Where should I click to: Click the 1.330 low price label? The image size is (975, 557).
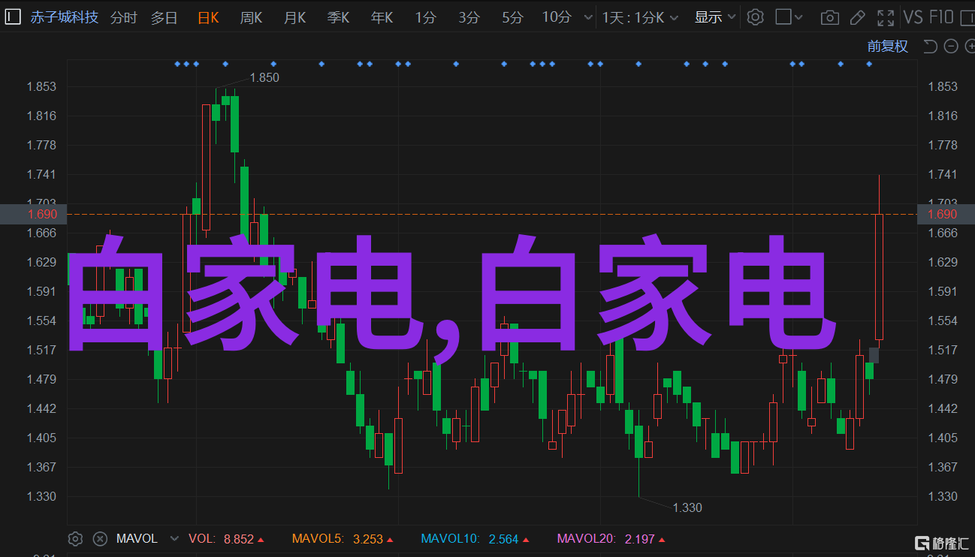coord(687,507)
